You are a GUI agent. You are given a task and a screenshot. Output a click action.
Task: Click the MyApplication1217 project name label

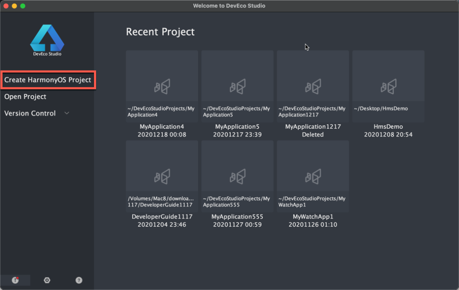(x=313, y=127)
